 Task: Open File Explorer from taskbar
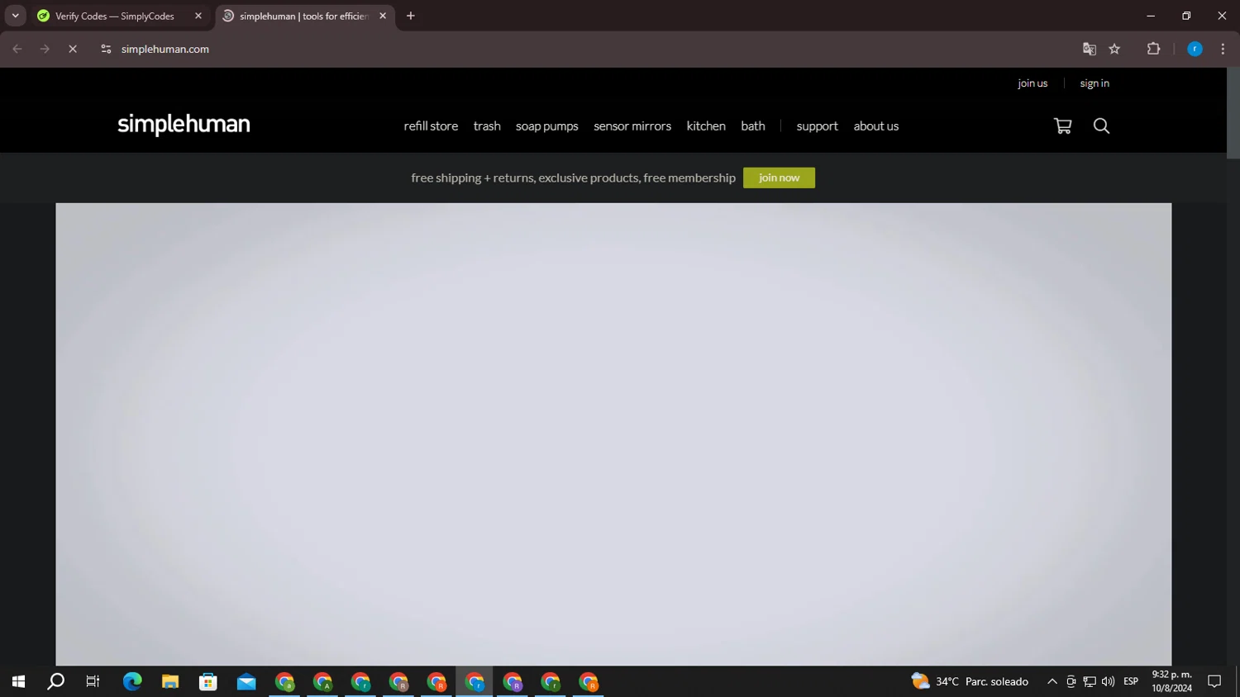click(170, 681)
